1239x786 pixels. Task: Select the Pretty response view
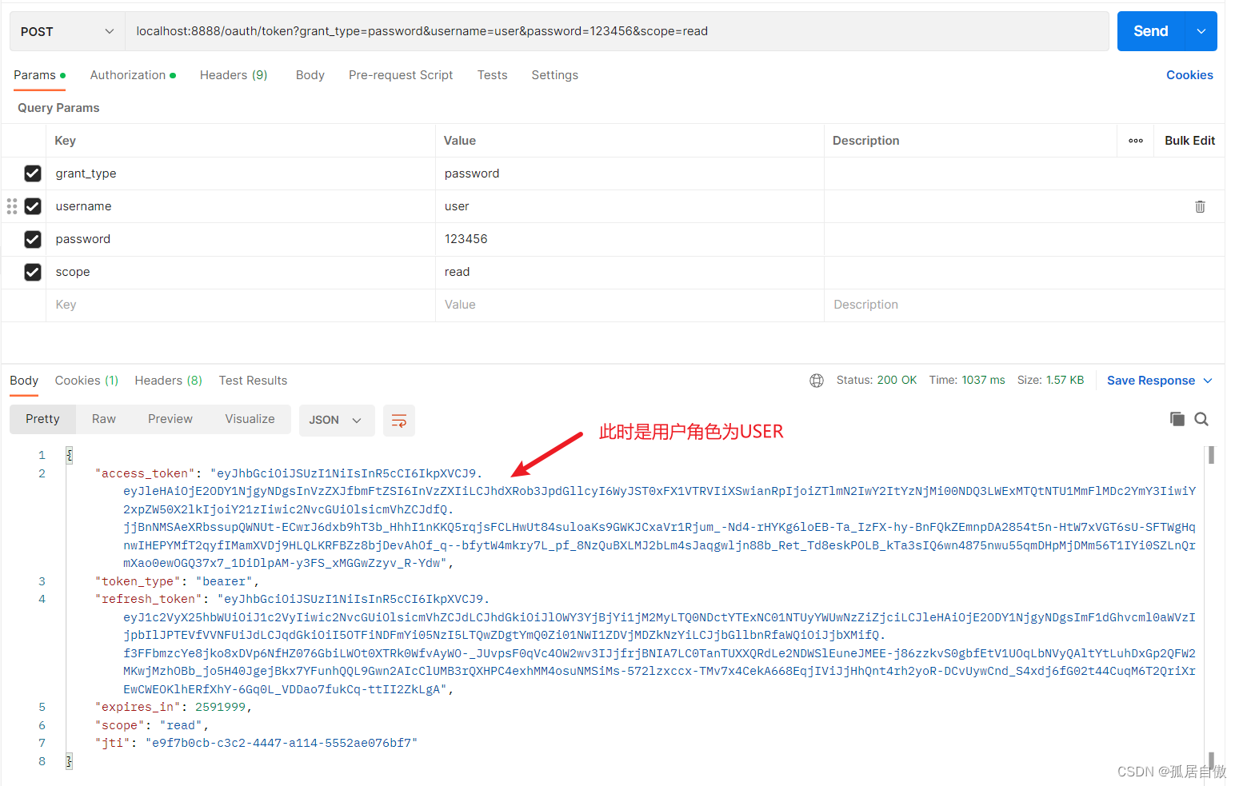click(42, 419)
